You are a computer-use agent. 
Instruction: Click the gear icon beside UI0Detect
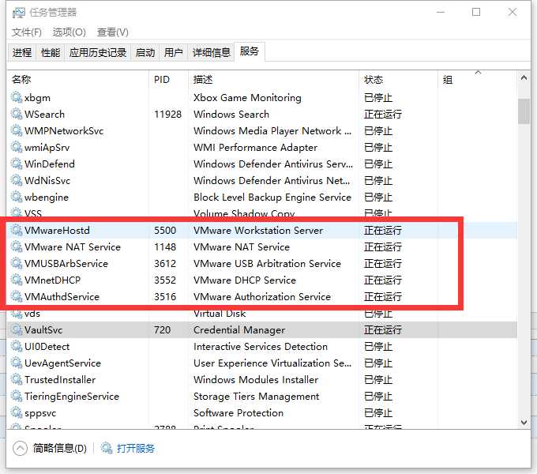tap(17, 346)
